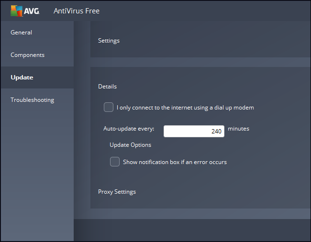
Task: Expand the Settings panel header
Action: pos(109,41)
